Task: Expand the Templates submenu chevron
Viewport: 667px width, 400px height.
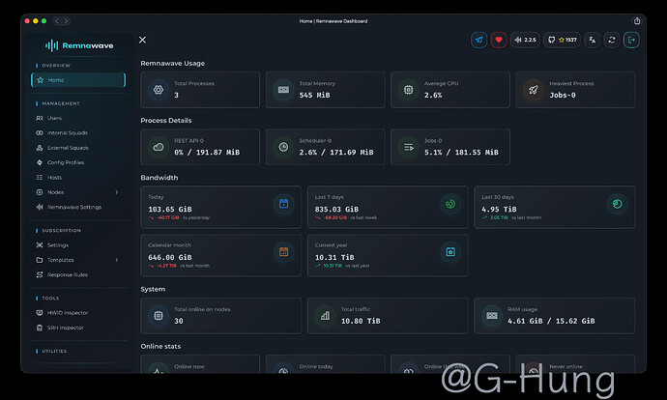Action: [x=117, y=260]
